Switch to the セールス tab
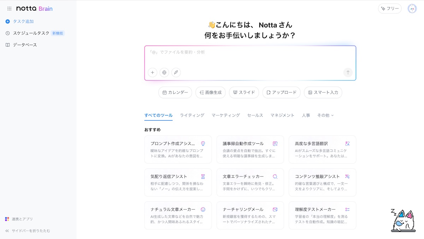424x239 pixels. [255, 115]
